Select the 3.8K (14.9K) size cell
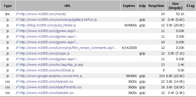This screenshot has width=196, height=97. pyautogui.click(x=175, y=81)
